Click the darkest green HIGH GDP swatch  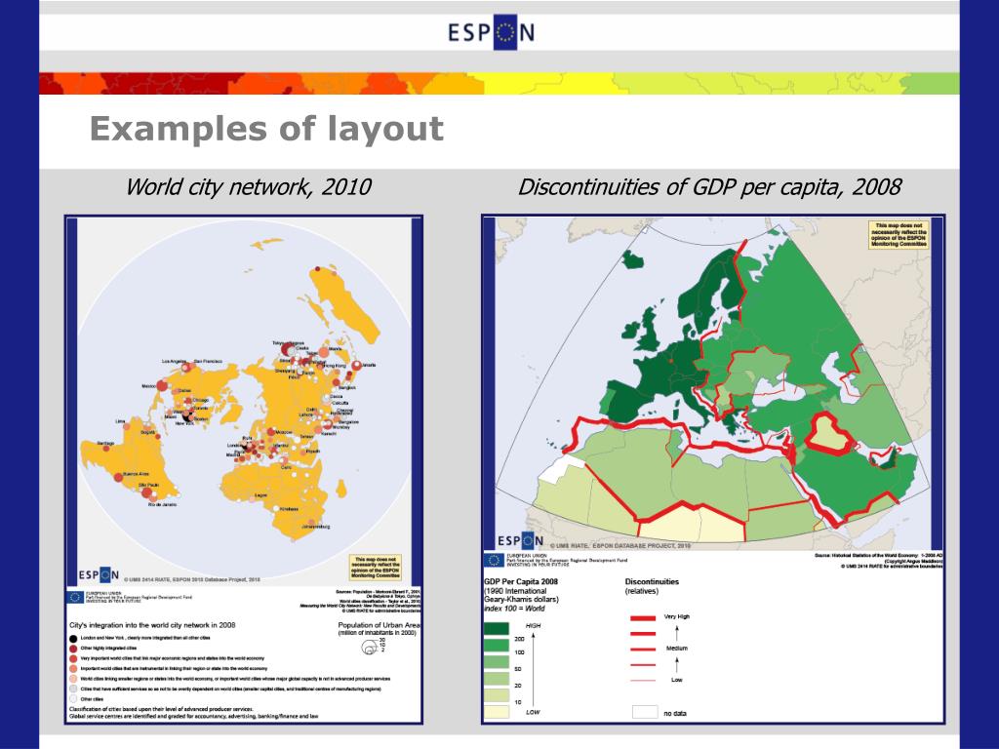[497, 629]
